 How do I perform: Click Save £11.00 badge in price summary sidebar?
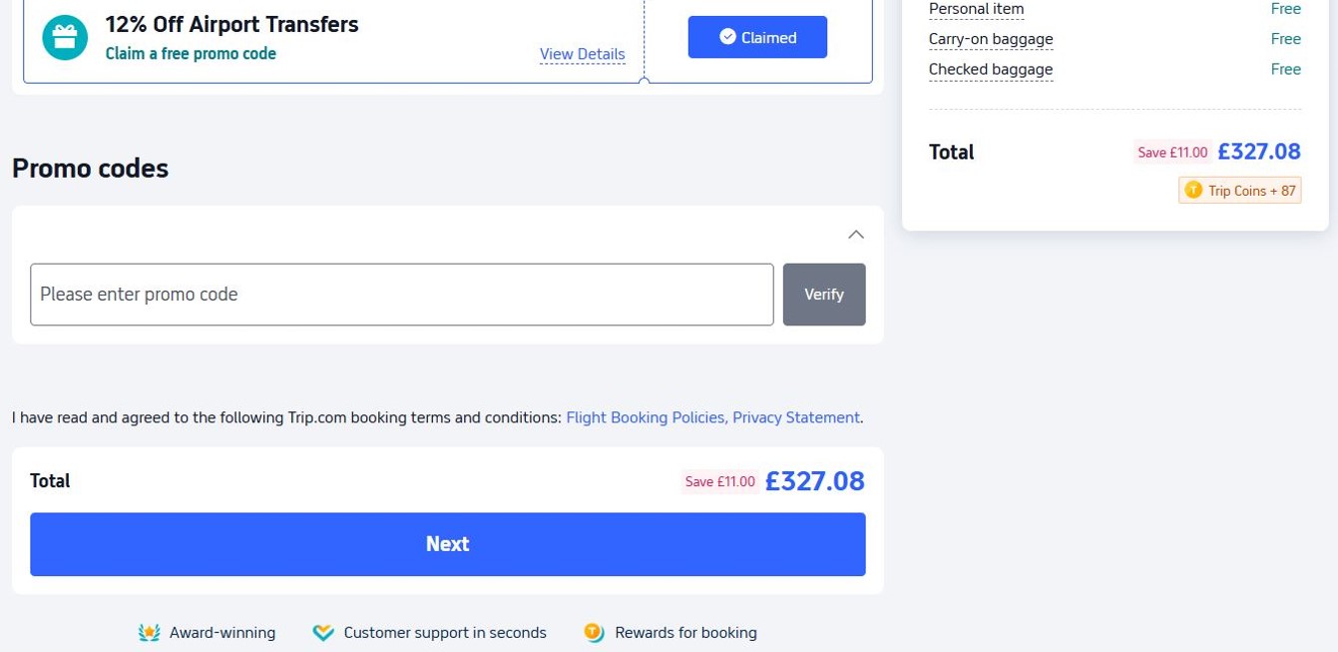tap(1171, 152)
